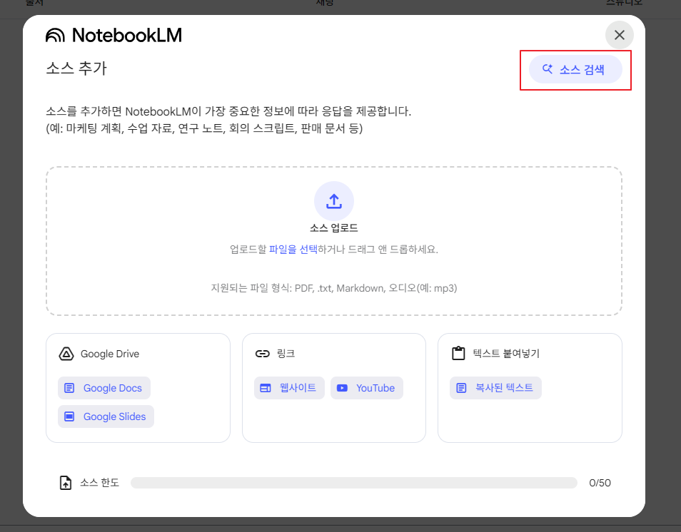The image size is (681, 532).
Task: Click the 소스 한도 file icon
Action: [65, 483]
